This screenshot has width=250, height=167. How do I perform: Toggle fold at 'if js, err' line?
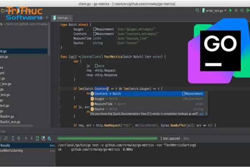59,107
